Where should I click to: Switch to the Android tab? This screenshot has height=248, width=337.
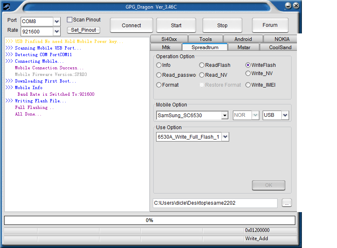pyautogui.click(x=243, y=39)
